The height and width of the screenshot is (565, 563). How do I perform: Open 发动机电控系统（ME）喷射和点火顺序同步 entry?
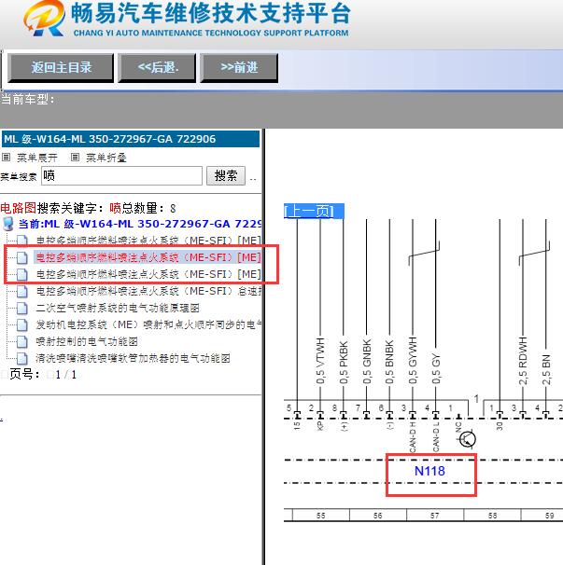(x=148, y=325)
